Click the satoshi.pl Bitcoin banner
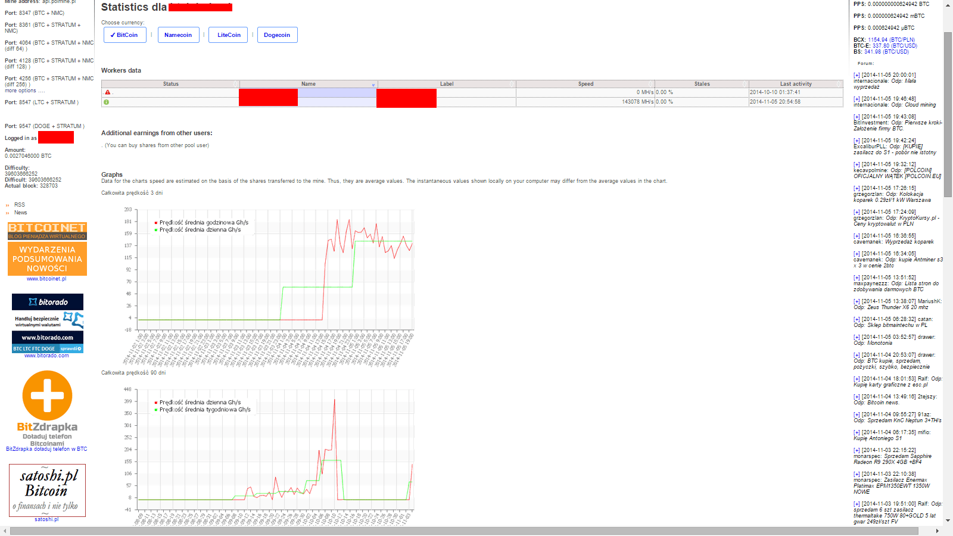This screenshot has height=536, width=953. (47, 490)
